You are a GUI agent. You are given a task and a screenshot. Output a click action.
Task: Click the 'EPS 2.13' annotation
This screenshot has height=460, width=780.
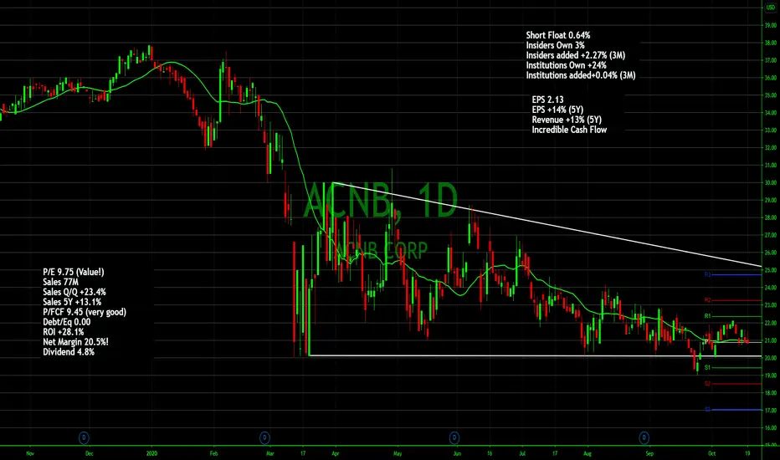[547, 100]
